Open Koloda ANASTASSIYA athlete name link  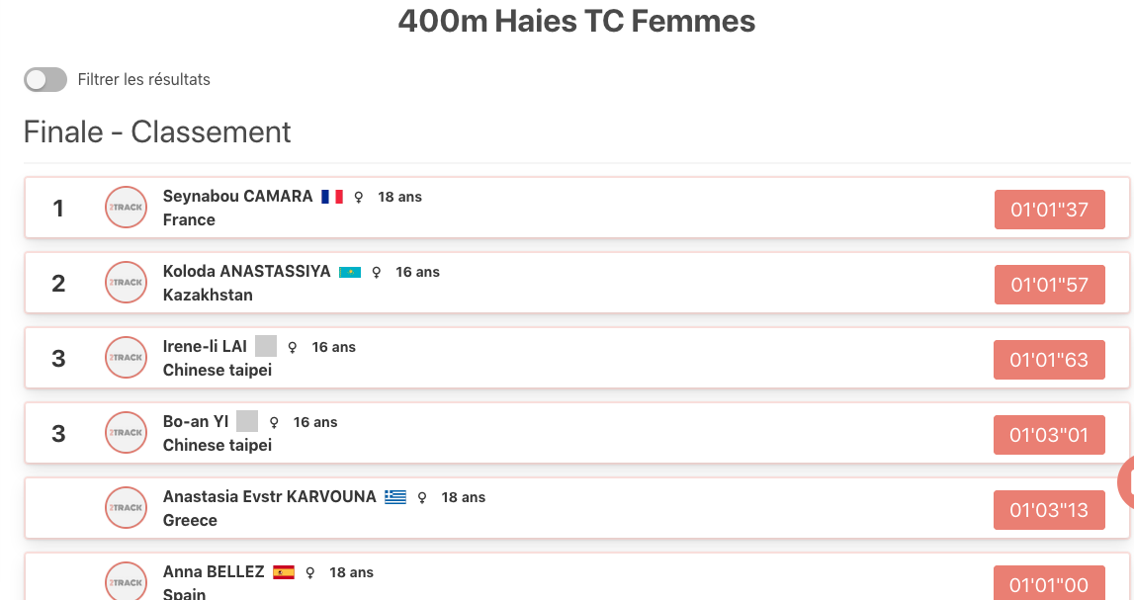[246, 272]
